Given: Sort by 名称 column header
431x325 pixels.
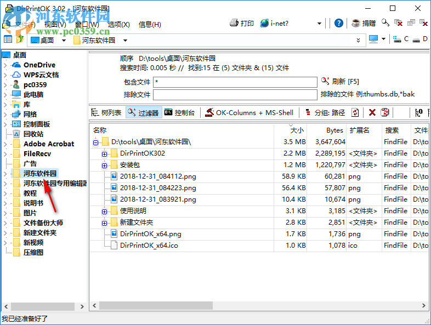Looking at the screenshot, I should (x=182, y=130).
